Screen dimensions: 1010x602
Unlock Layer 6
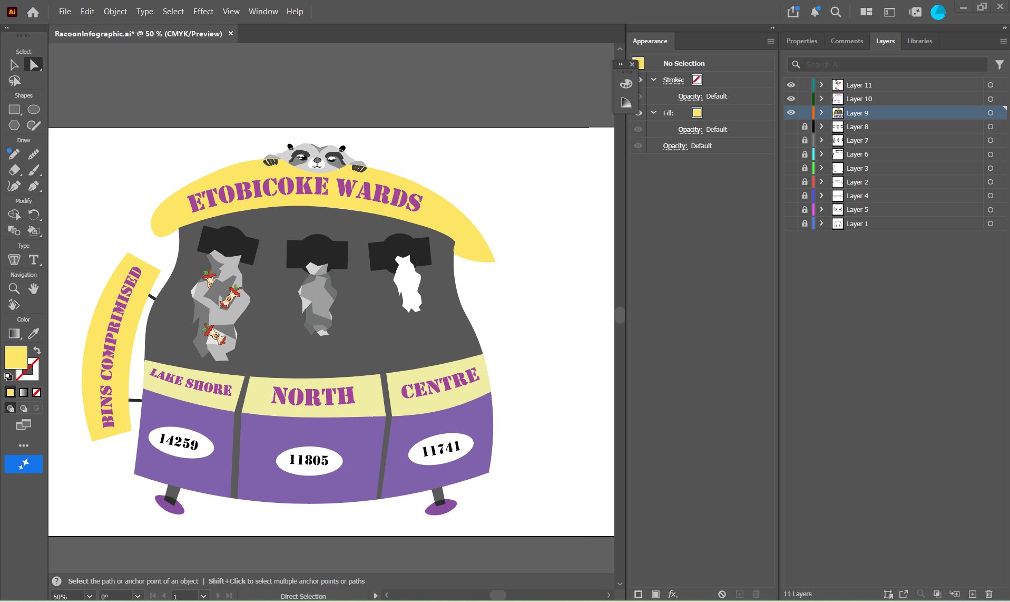click(x=805, y=154)
